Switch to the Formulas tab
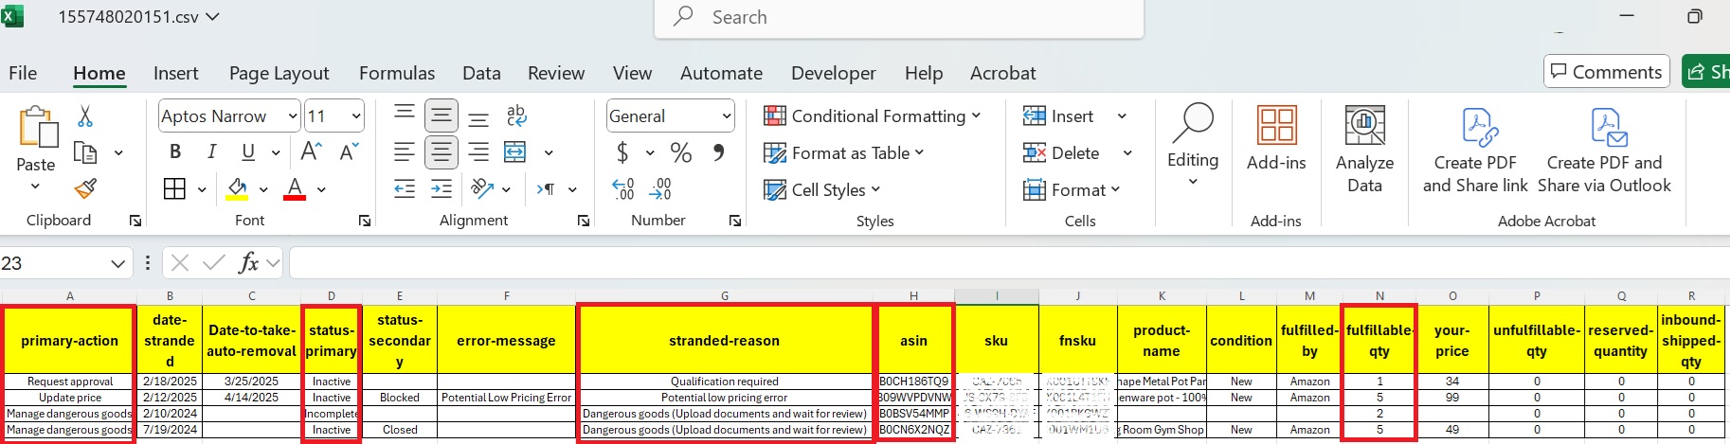Image resolution: width=1730 pixels, height=444 pixels. coord(397,73)
